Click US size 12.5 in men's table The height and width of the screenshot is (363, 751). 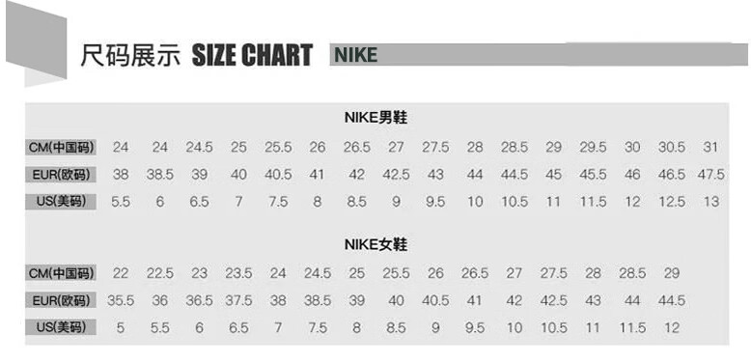[x=672, y=202]
